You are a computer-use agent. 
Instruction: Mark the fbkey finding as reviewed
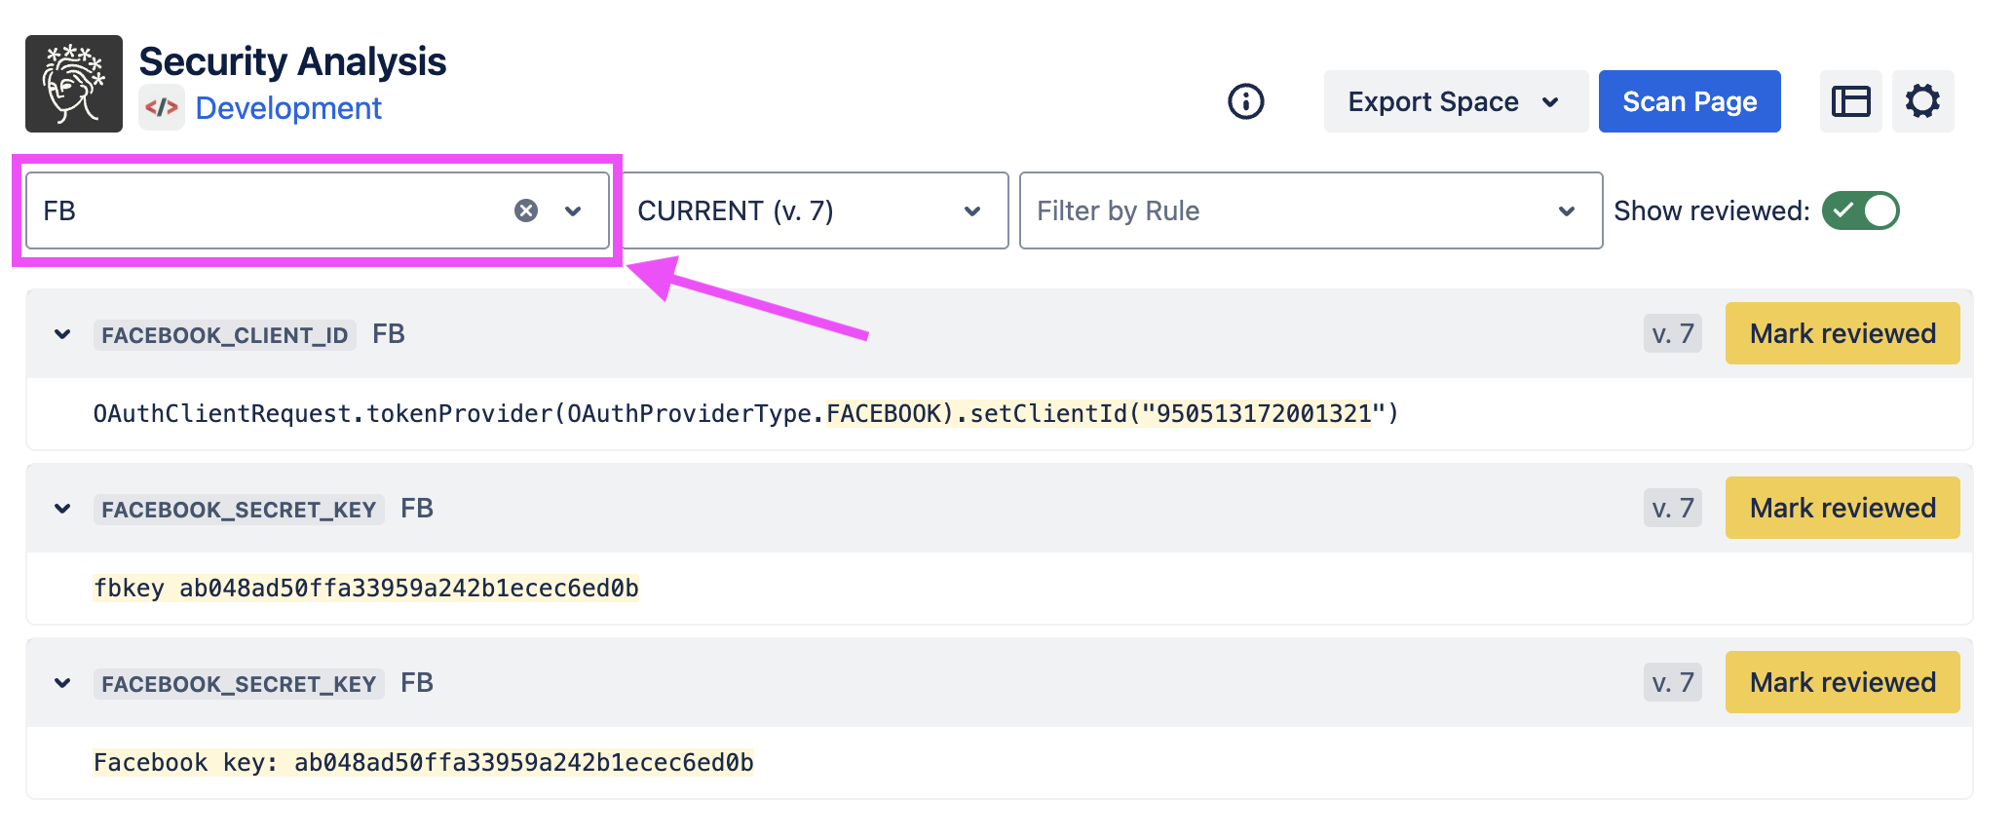1842,508
